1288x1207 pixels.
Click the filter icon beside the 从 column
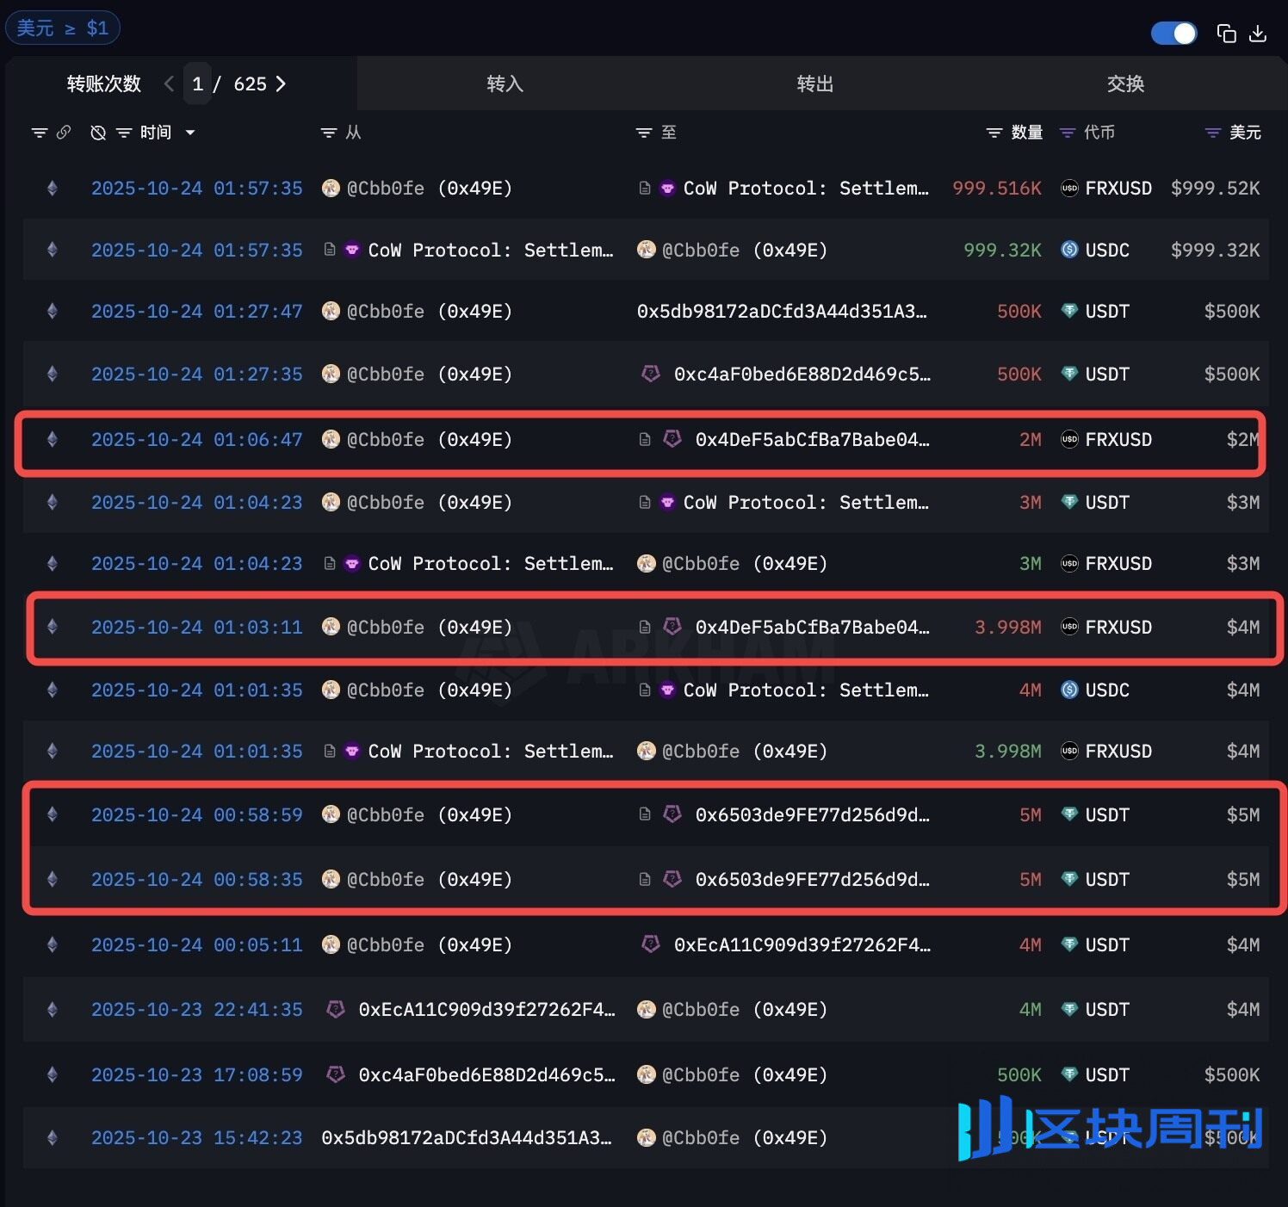click(x=329, y=133)
